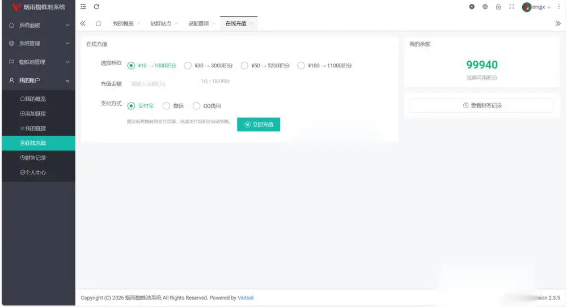This screenshot has height=307, width=567.
Task: Choose 支付宝 payment method
Action: pyautogui.click(x=140, y=106)
